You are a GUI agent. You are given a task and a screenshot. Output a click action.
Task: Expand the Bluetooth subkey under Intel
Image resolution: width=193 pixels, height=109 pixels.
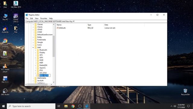click(35, 50)
